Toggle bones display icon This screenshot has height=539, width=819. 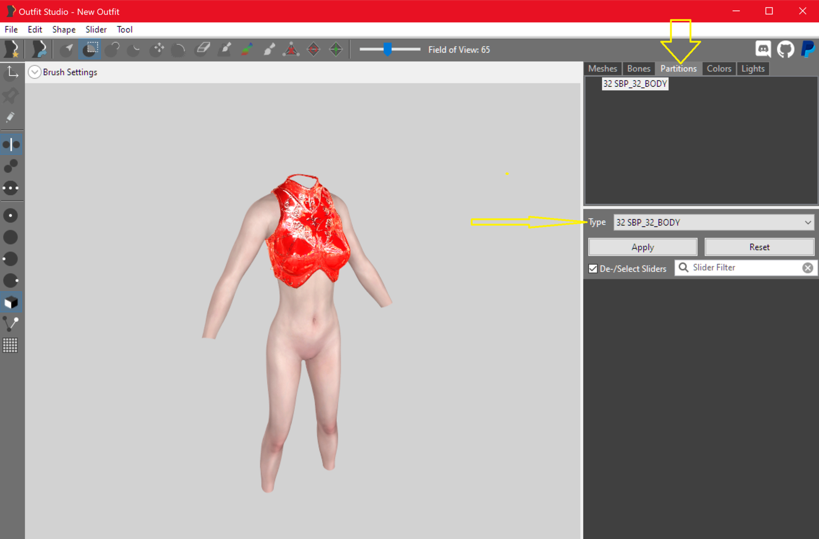point(11,324)
